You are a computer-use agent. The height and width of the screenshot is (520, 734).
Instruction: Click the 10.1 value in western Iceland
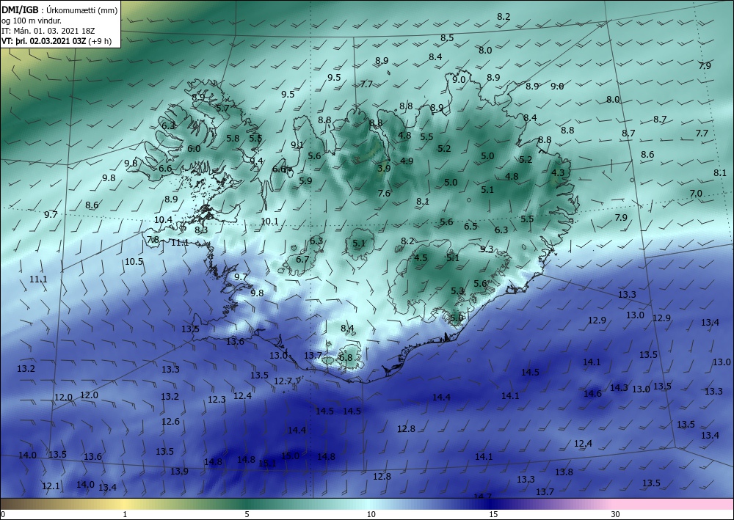coord(269,221)
